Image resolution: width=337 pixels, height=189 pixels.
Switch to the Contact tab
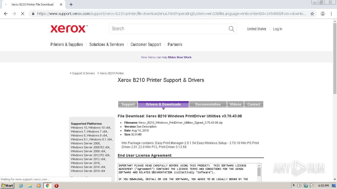click(x=254, y=104)
